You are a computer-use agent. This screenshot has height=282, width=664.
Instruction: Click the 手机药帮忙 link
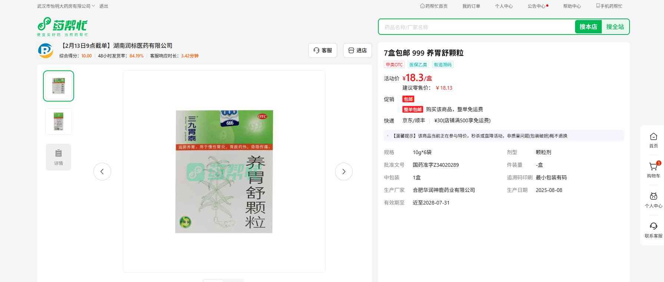(609, 6)
